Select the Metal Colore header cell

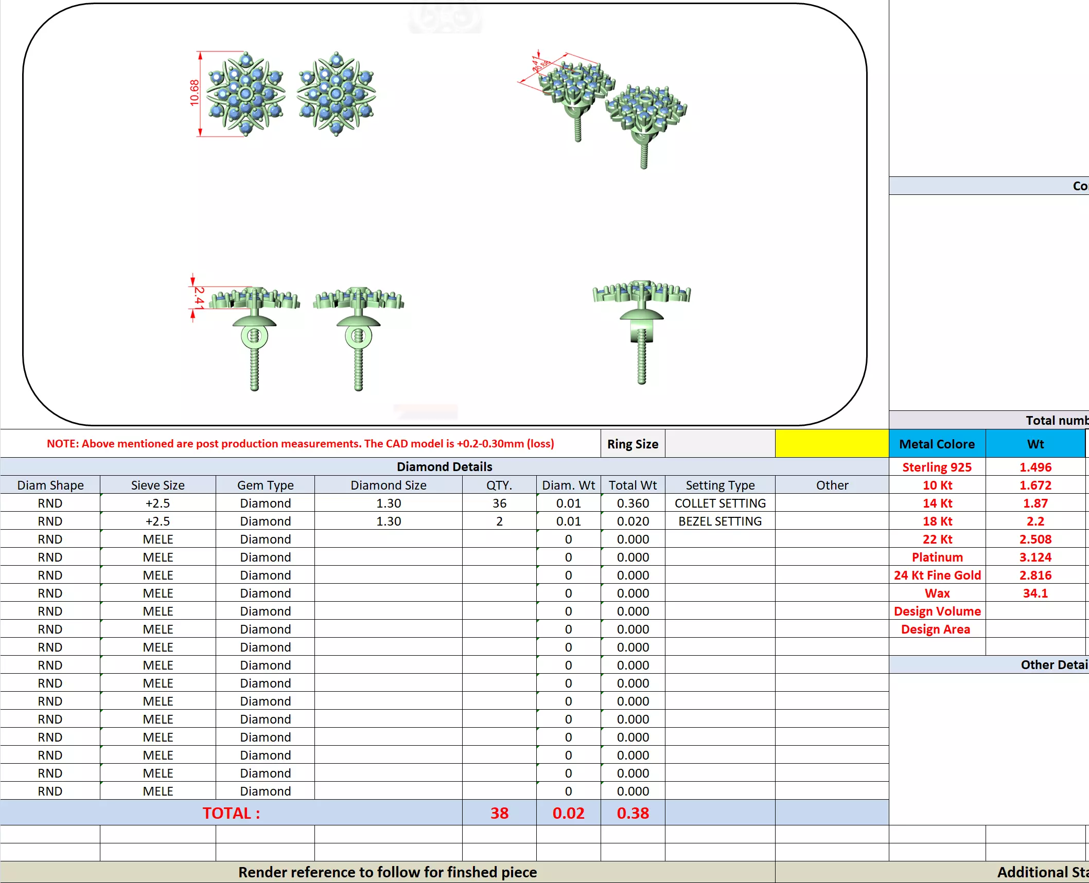tap(937, 444)
